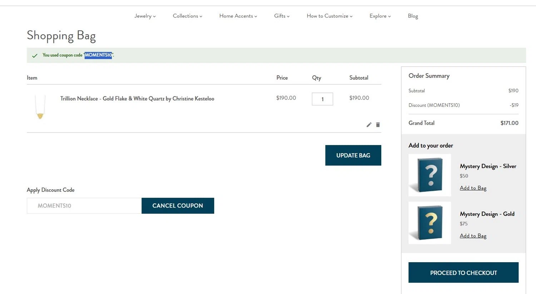Click the green checkmark in coupon message
The image size is (536, 294).
click(35, 55)
